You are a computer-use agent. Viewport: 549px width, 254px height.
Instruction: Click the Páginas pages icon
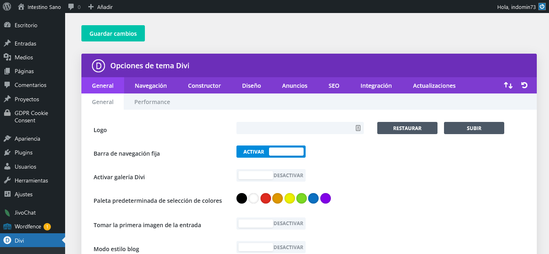pos(7,71)
